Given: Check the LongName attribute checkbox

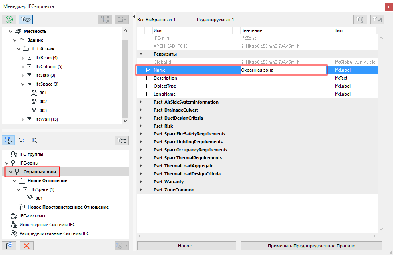Looking at the screenshot, I should click(x=149, y=94).
